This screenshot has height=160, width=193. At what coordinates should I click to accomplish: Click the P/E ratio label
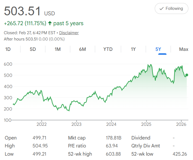pos(78,146)
